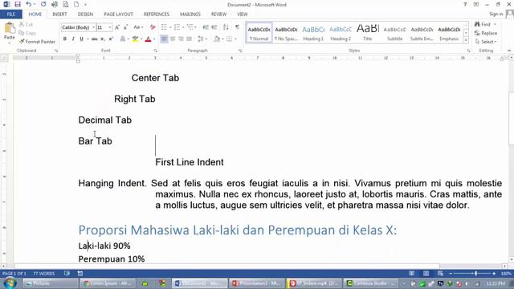
Task: Open Ribbon Display Options
Action: click(x=476, y=5)
